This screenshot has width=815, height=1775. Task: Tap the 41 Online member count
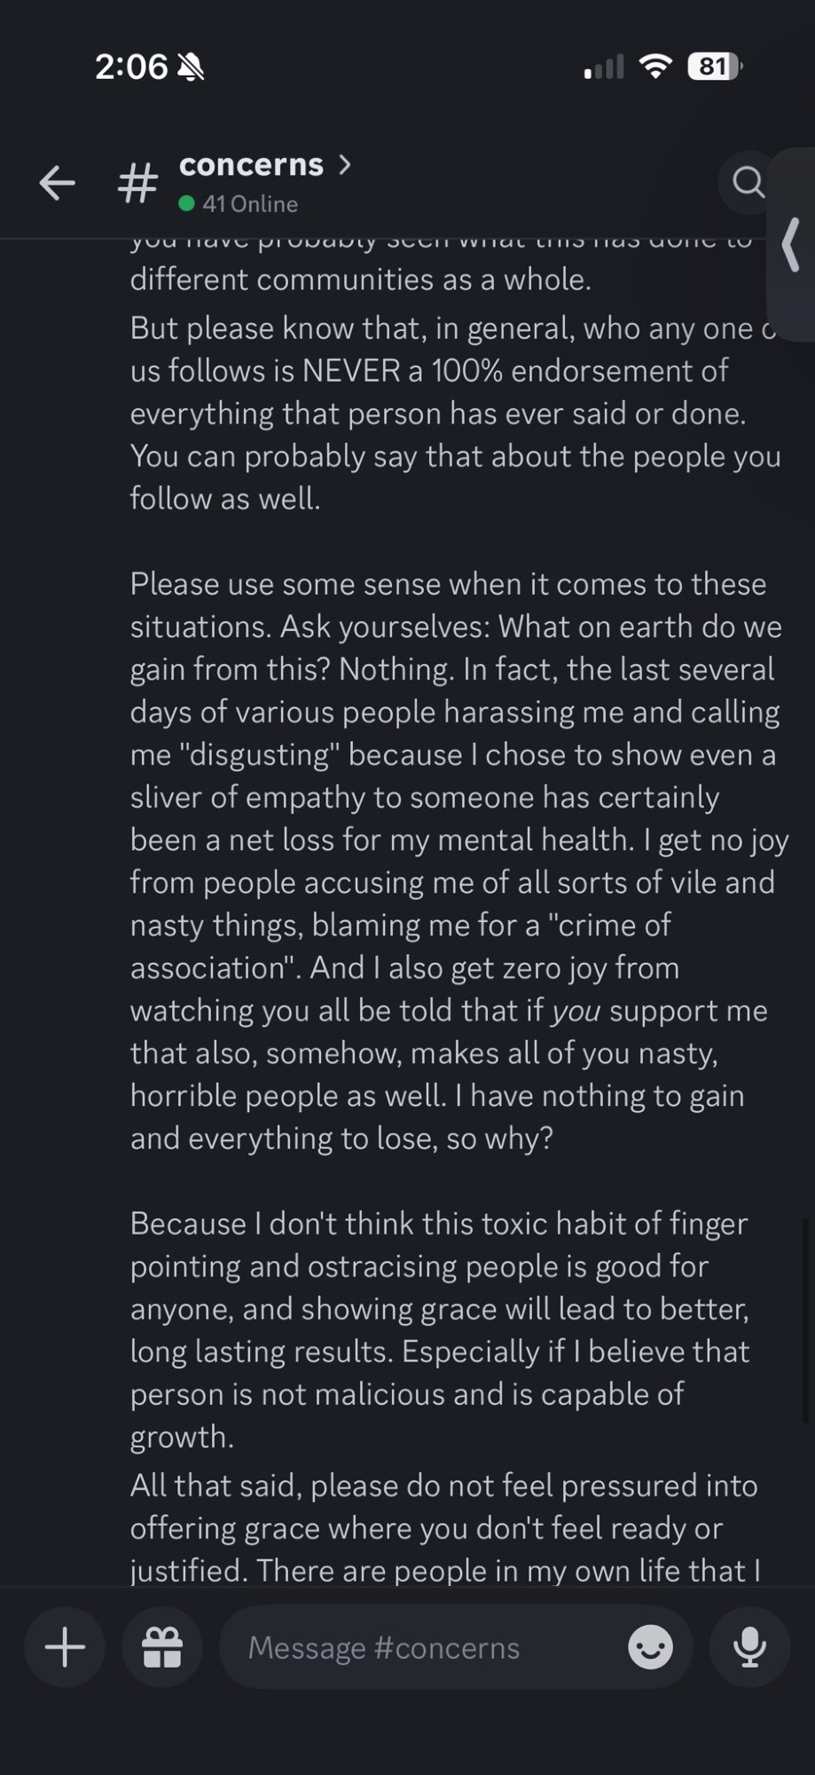click(249, 204)
